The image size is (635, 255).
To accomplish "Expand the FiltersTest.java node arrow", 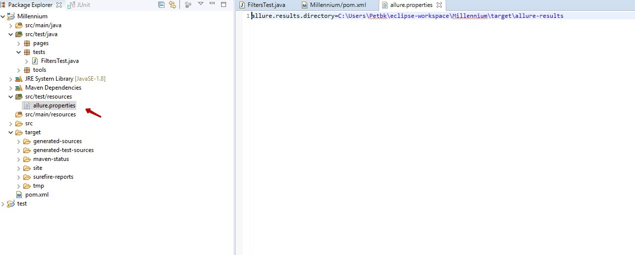I will pyautogui.click(x=27, y=61).
